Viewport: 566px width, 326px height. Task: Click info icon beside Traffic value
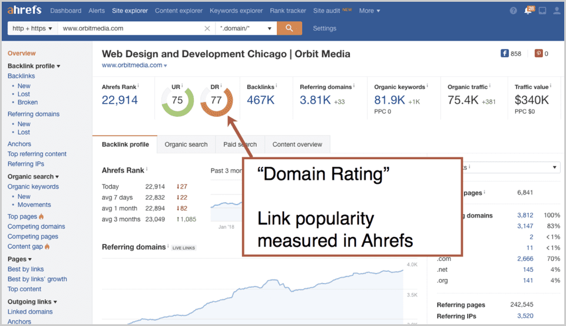pyautogui.click(x=551, y=86)
